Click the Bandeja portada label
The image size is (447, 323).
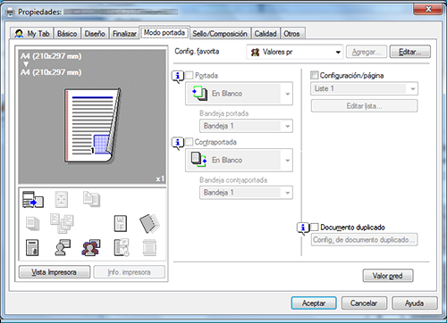point(223,113)
